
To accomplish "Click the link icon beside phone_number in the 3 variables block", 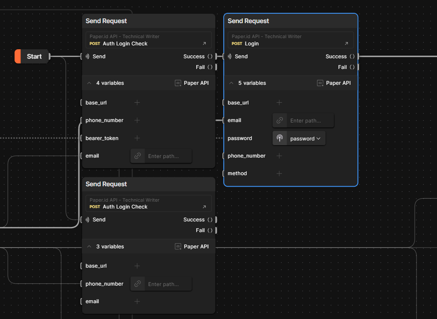I will pyautogui.click(x=138, y=284).
